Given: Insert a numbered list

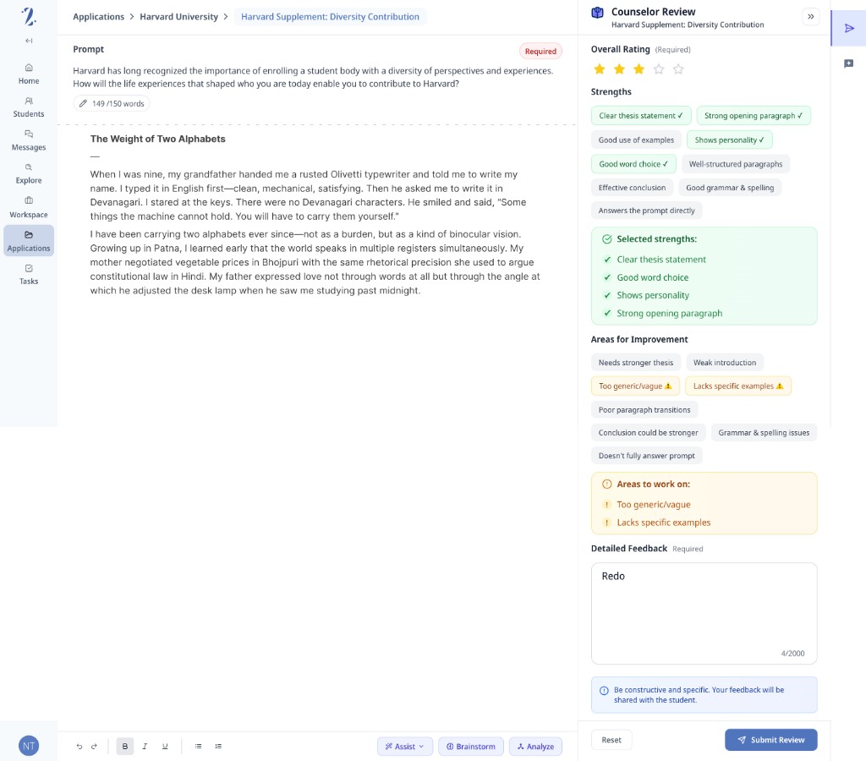Looking at the screenshot, I should (218, 746).
